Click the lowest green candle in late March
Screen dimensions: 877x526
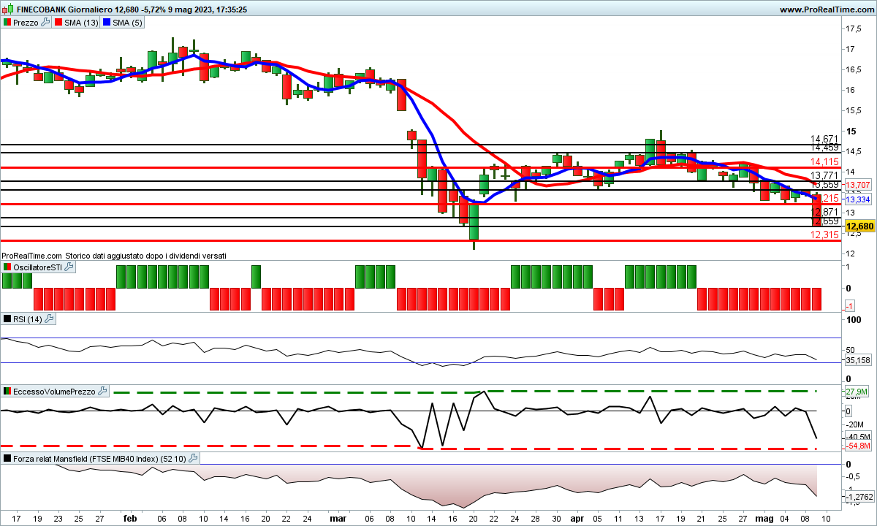click(x=474, y=223)
